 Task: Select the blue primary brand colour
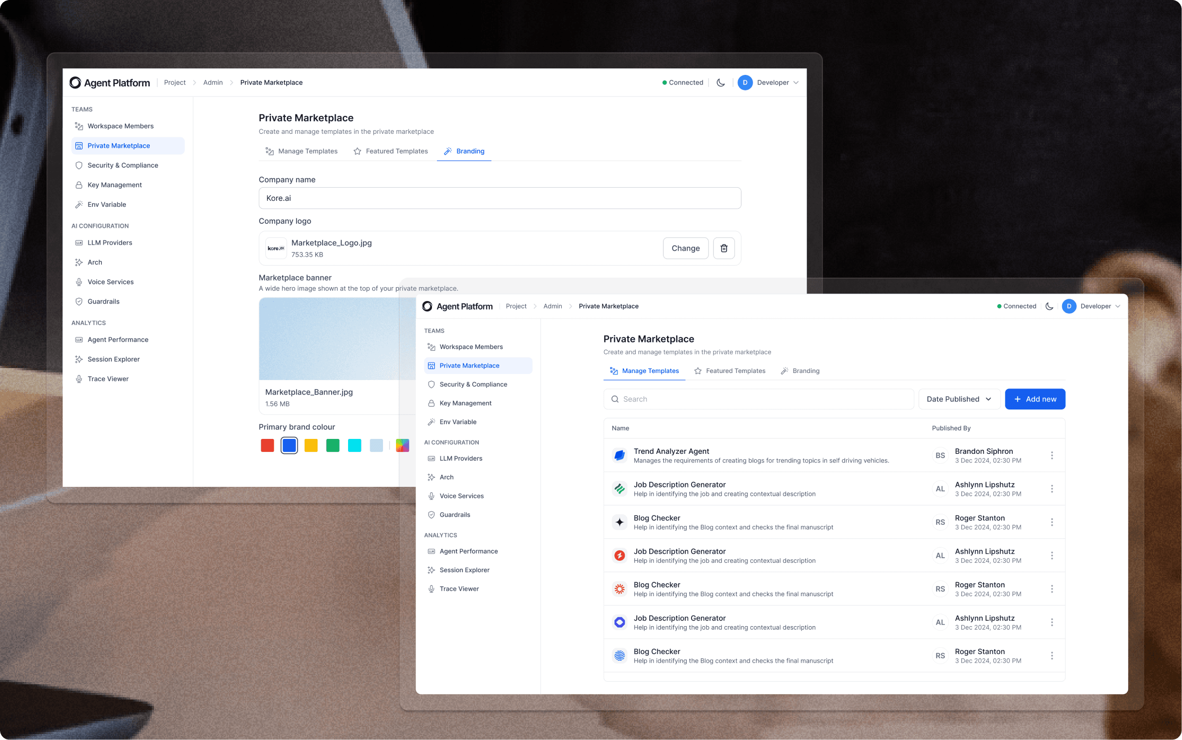point(289,445)
